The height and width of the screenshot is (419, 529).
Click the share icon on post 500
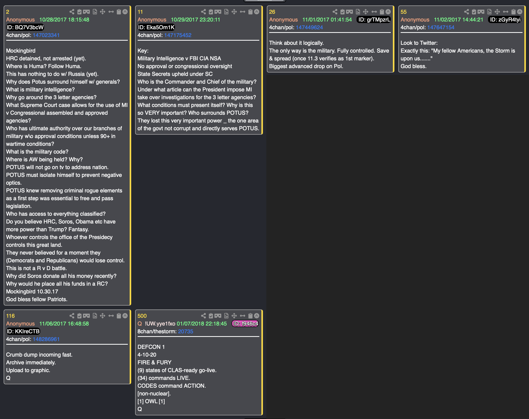point(203,316)
